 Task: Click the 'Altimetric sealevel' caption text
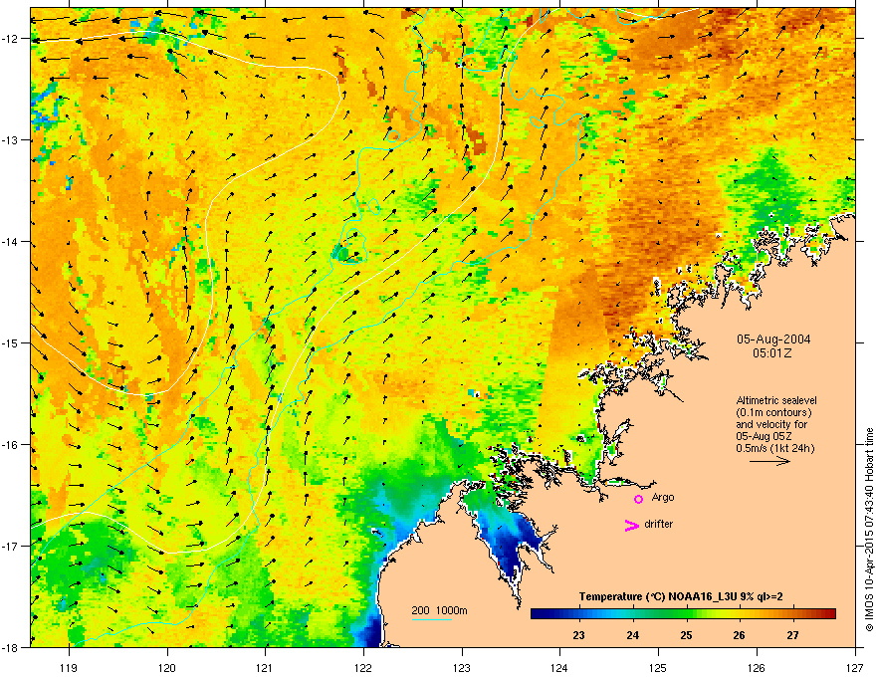776,400
